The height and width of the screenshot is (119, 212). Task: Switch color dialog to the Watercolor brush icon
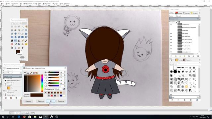[31, 73]
